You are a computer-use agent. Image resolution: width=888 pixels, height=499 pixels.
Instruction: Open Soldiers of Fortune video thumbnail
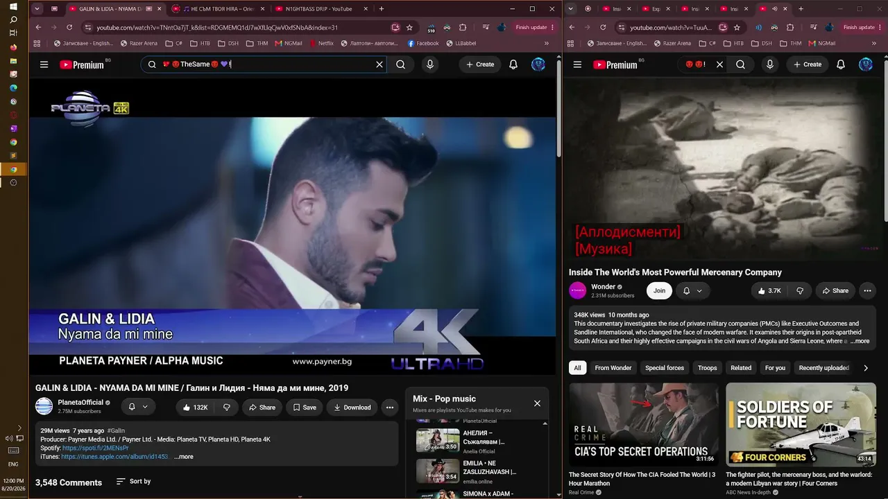pyautogui.click(x=801, y=424)
